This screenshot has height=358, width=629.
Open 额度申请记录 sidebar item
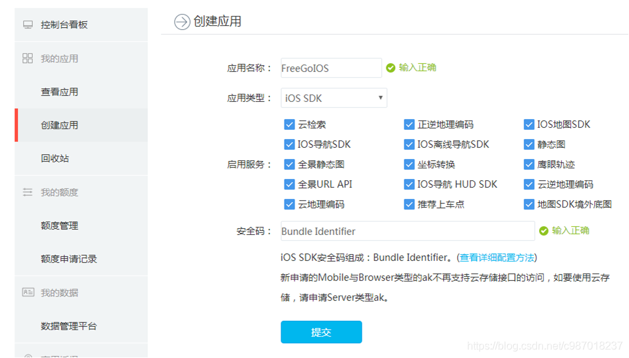81,259
